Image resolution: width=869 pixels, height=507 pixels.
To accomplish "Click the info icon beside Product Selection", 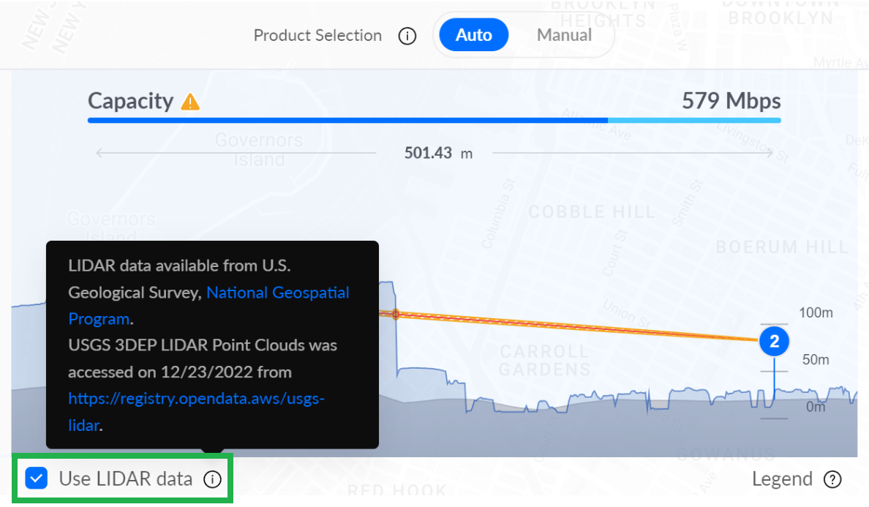I will click(407, 36).
